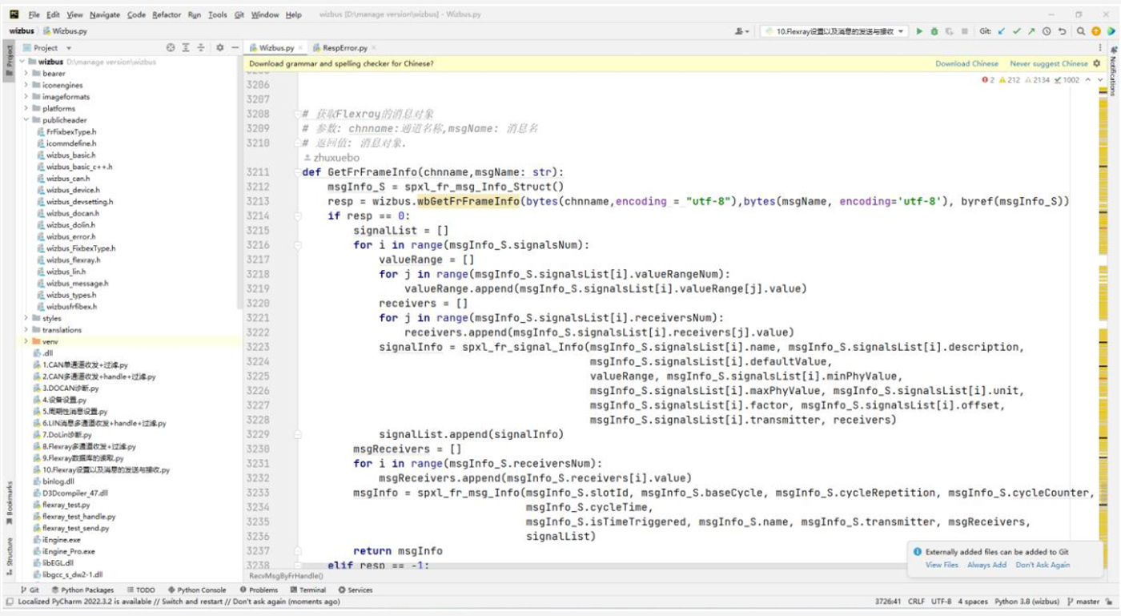Click Always Add in the Git notification

(986, 565)
